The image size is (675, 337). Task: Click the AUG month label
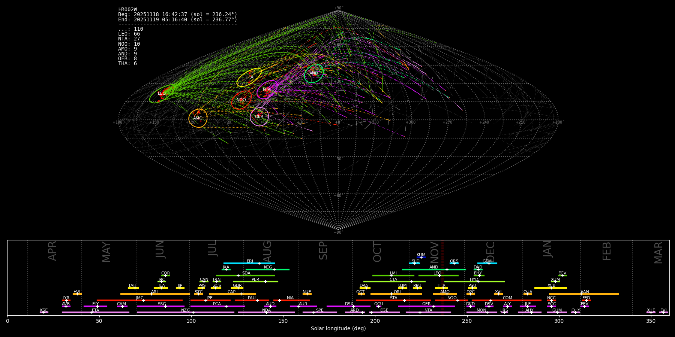pyautogui.click(x=267, y=252)
